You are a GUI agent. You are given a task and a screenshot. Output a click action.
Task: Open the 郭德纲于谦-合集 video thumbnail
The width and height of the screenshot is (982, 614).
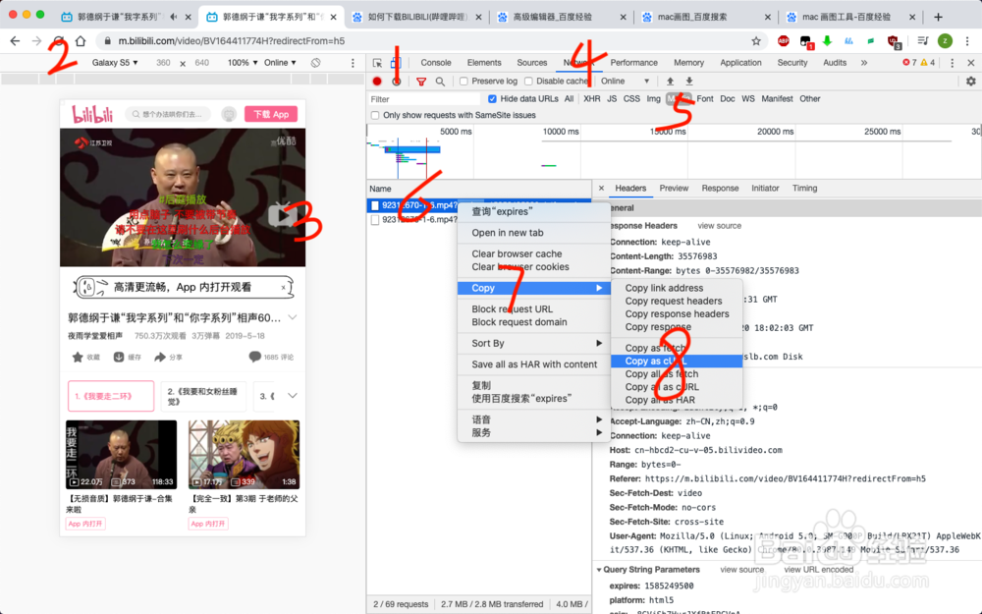pos(121,454)
